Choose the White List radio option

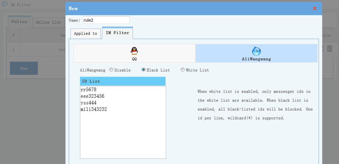(x=183, y=70)
